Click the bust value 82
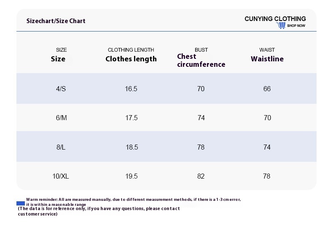Screen dimensions: 333x237 click(x=201, y=176)
